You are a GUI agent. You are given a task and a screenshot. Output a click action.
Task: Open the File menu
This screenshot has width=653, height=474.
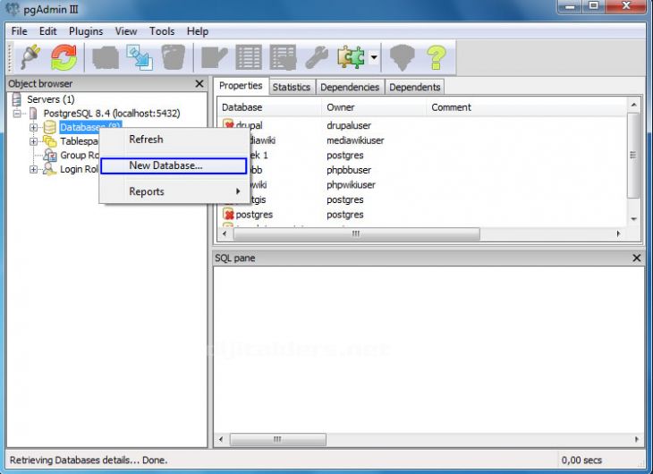click(19, 31)
